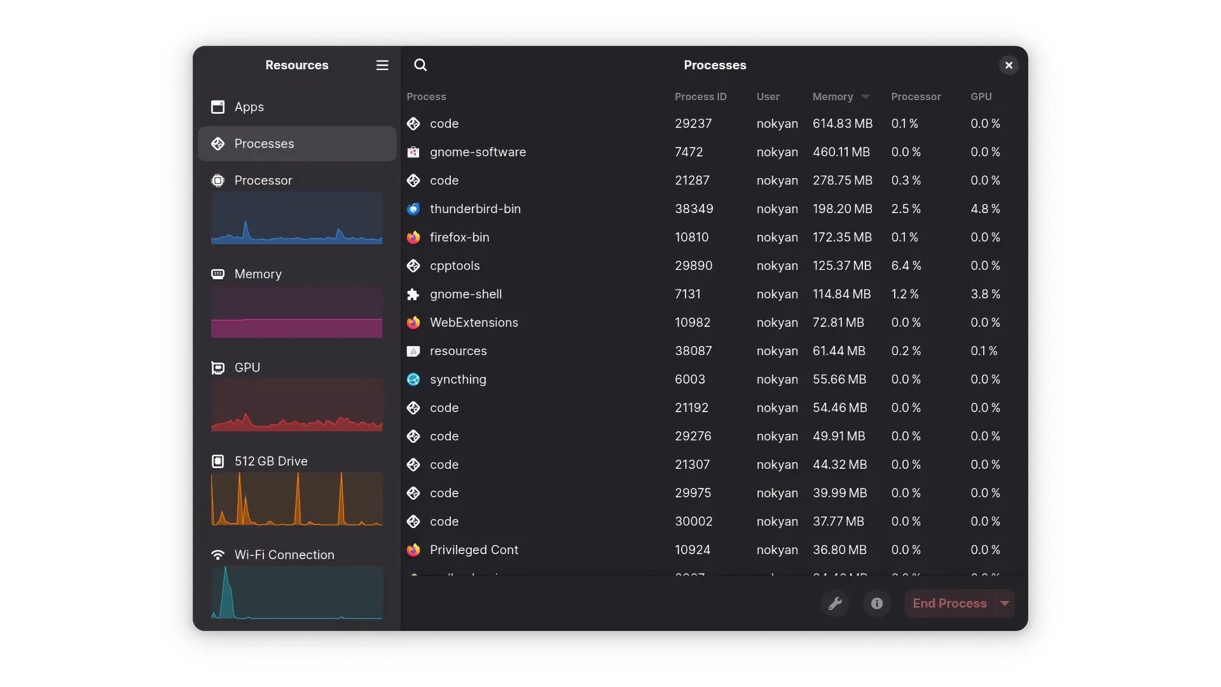Toggle Memory column sort arrow
1221x687 pixels.
tap(866, 97)
